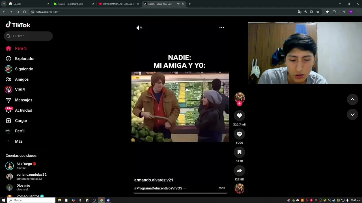Open a new browser tab
The width and height of the screenshot is (362, 203).
coord(189,4)
